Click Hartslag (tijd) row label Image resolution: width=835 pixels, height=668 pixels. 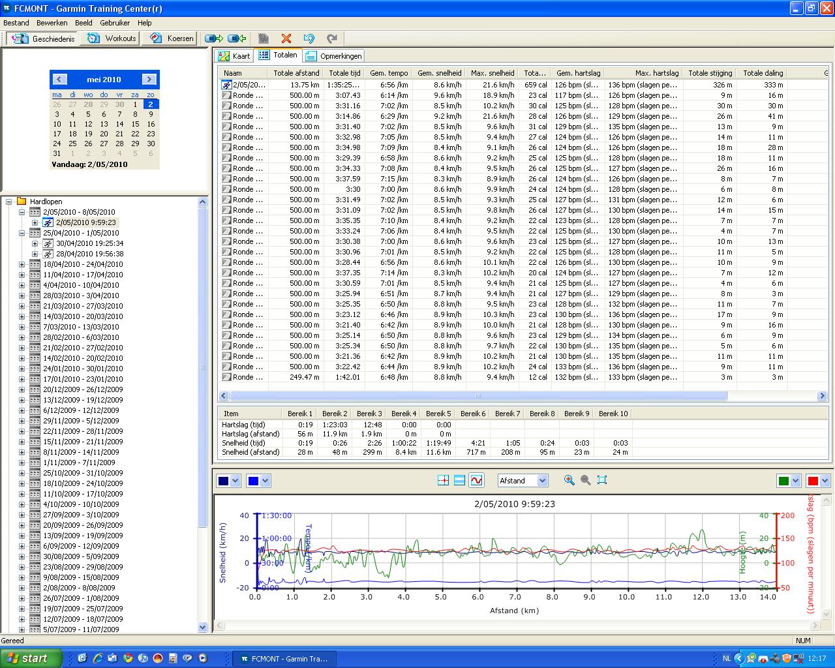click(243, 425)
